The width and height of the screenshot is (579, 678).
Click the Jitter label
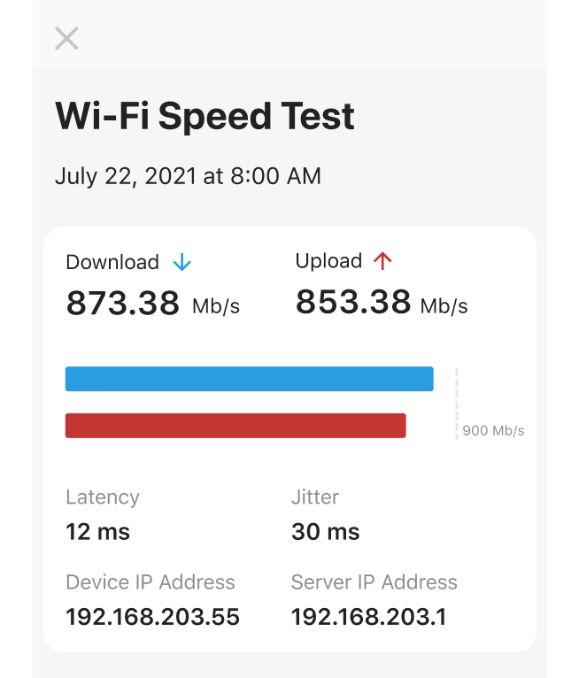coord(315,497)
